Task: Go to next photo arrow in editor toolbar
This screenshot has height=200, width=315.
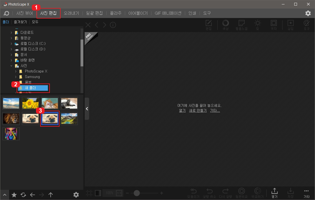Action: (x=105, y=25)
